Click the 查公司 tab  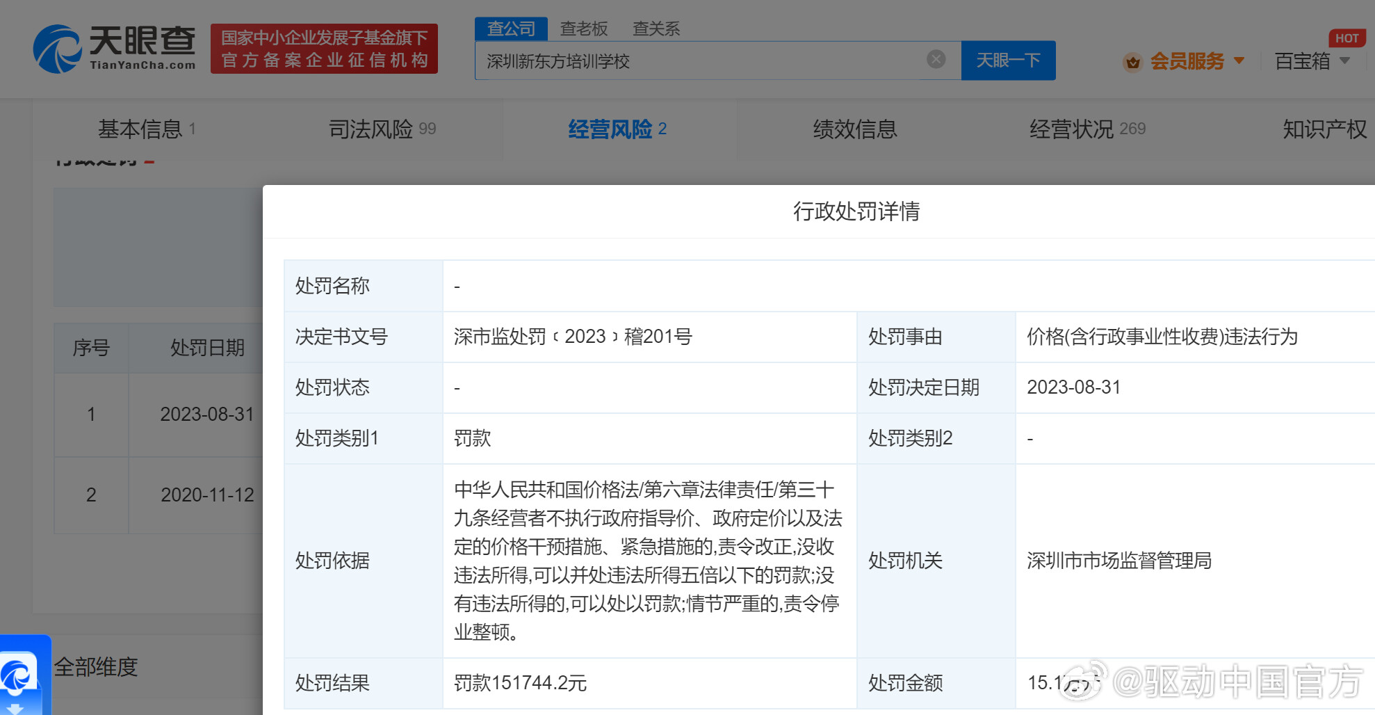coord(511,29)
